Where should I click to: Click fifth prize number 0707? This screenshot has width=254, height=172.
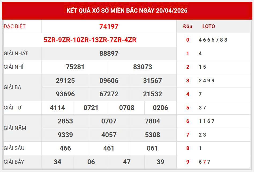tap(108, 121)
